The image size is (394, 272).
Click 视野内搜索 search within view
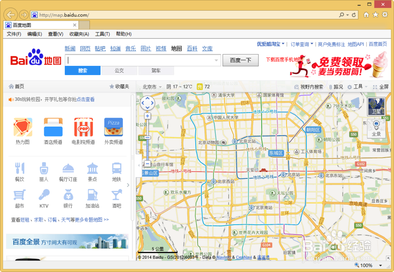309,87
